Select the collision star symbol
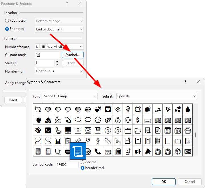The image size is (205, 188). 168,109
